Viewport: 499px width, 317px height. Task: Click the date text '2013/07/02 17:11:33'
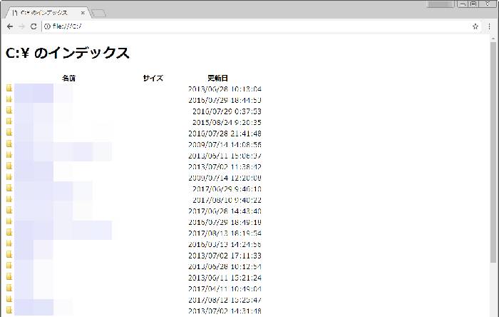coord(225,256)
